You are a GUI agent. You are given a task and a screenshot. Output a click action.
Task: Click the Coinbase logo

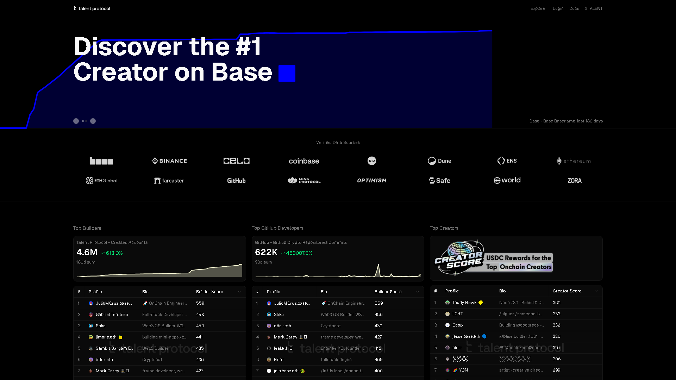pos(304,161)
